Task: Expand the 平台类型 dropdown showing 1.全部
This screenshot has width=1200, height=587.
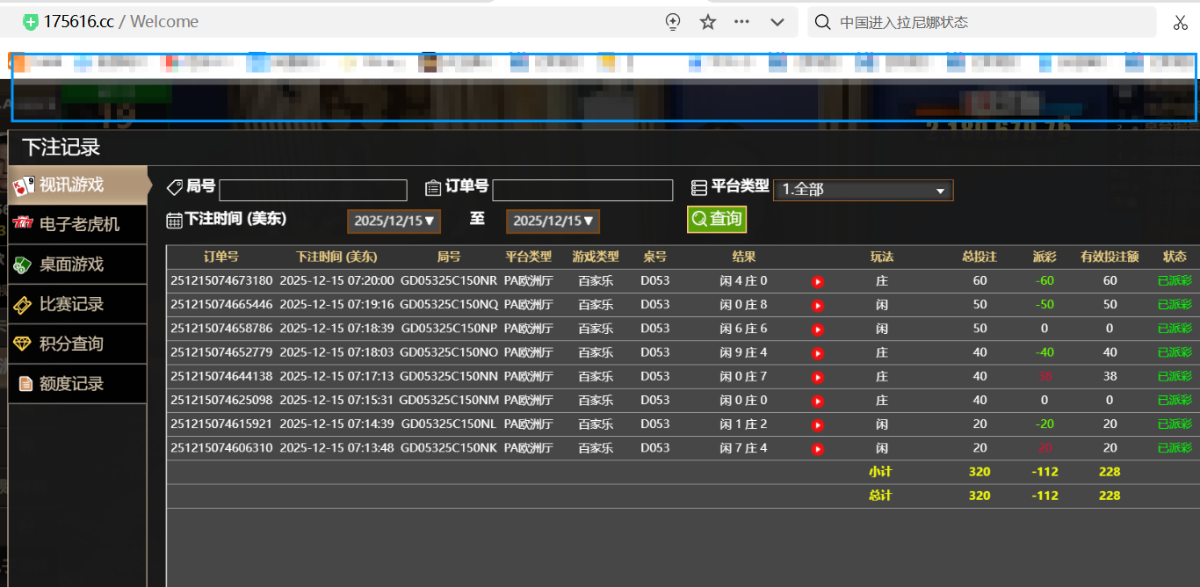Action: tap(863, 190)
